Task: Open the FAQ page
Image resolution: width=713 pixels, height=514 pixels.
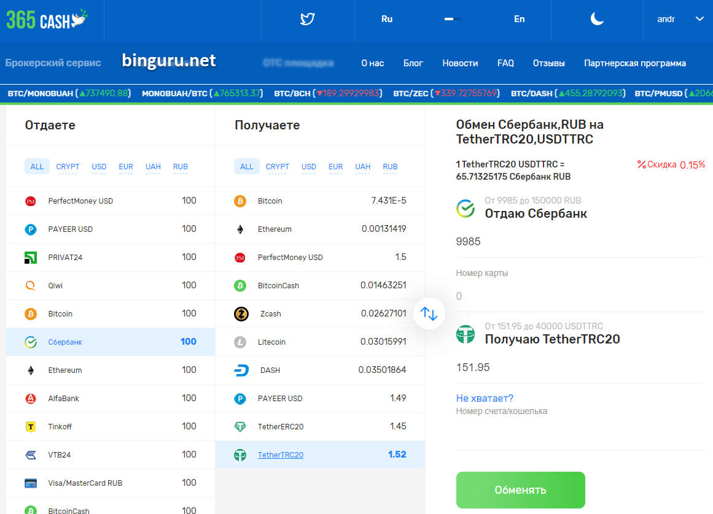Action: point(505,63)
